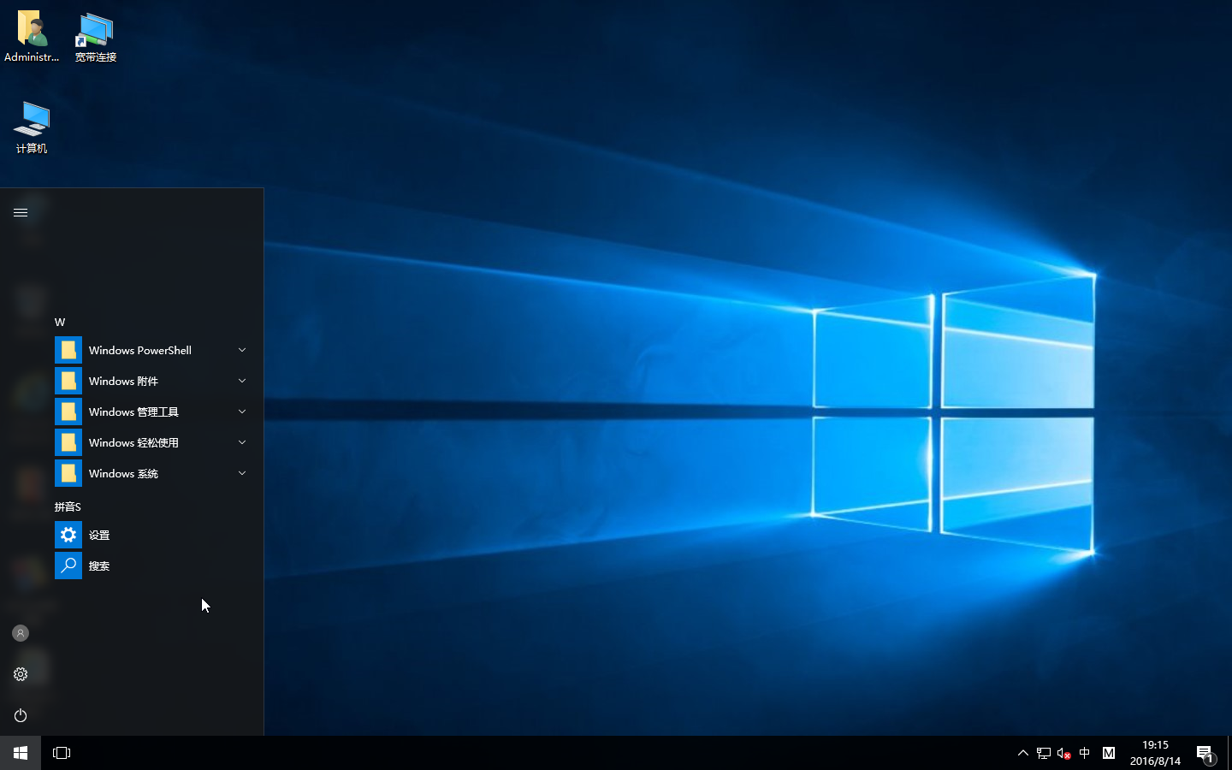The height and width of the screenshot is (770, 1232).
Task: Open 设置 from the app list
Action: click(99, 535)
